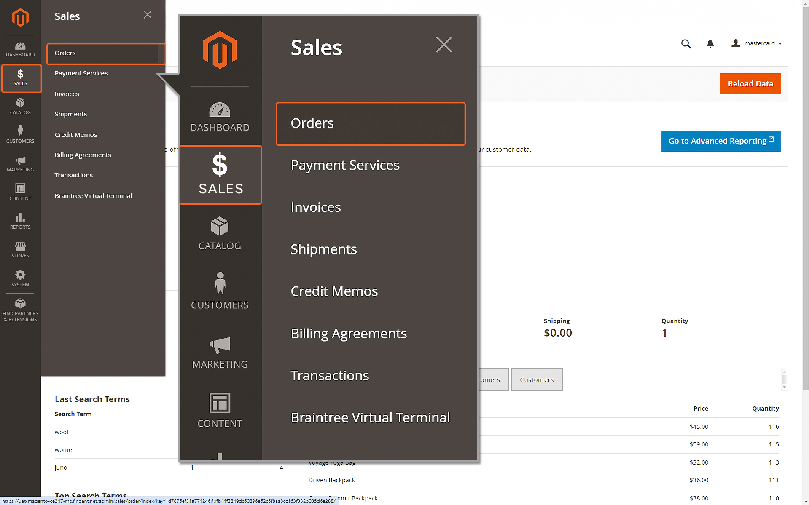This screenshot has height=505, width=809.
Task: Open Braintree Virtual Terminal in the small flyout
Action: [x=93, y=196]
